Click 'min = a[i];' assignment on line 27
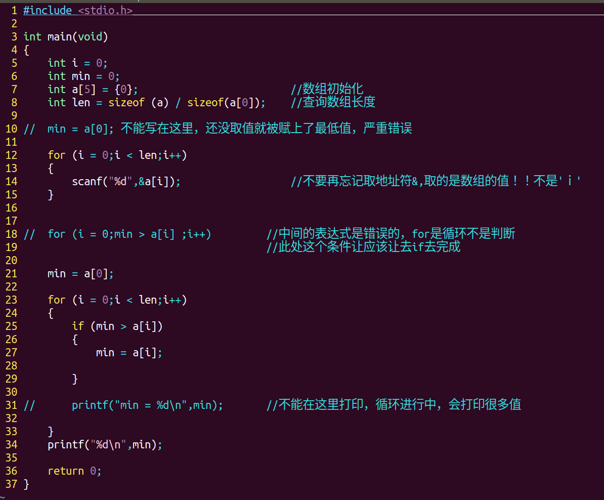The width and height of the screenshot is (604, 500). (129, 352)
